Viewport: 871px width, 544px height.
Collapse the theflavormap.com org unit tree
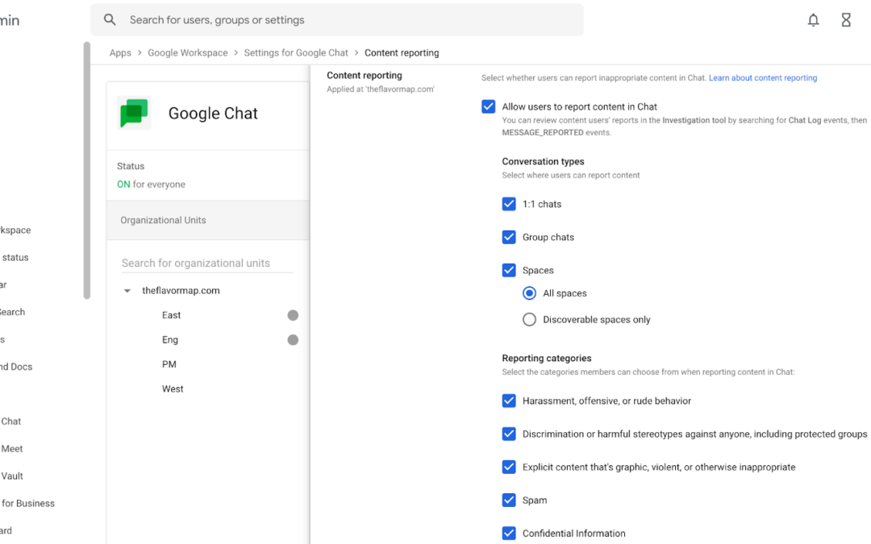coord(127,291)
